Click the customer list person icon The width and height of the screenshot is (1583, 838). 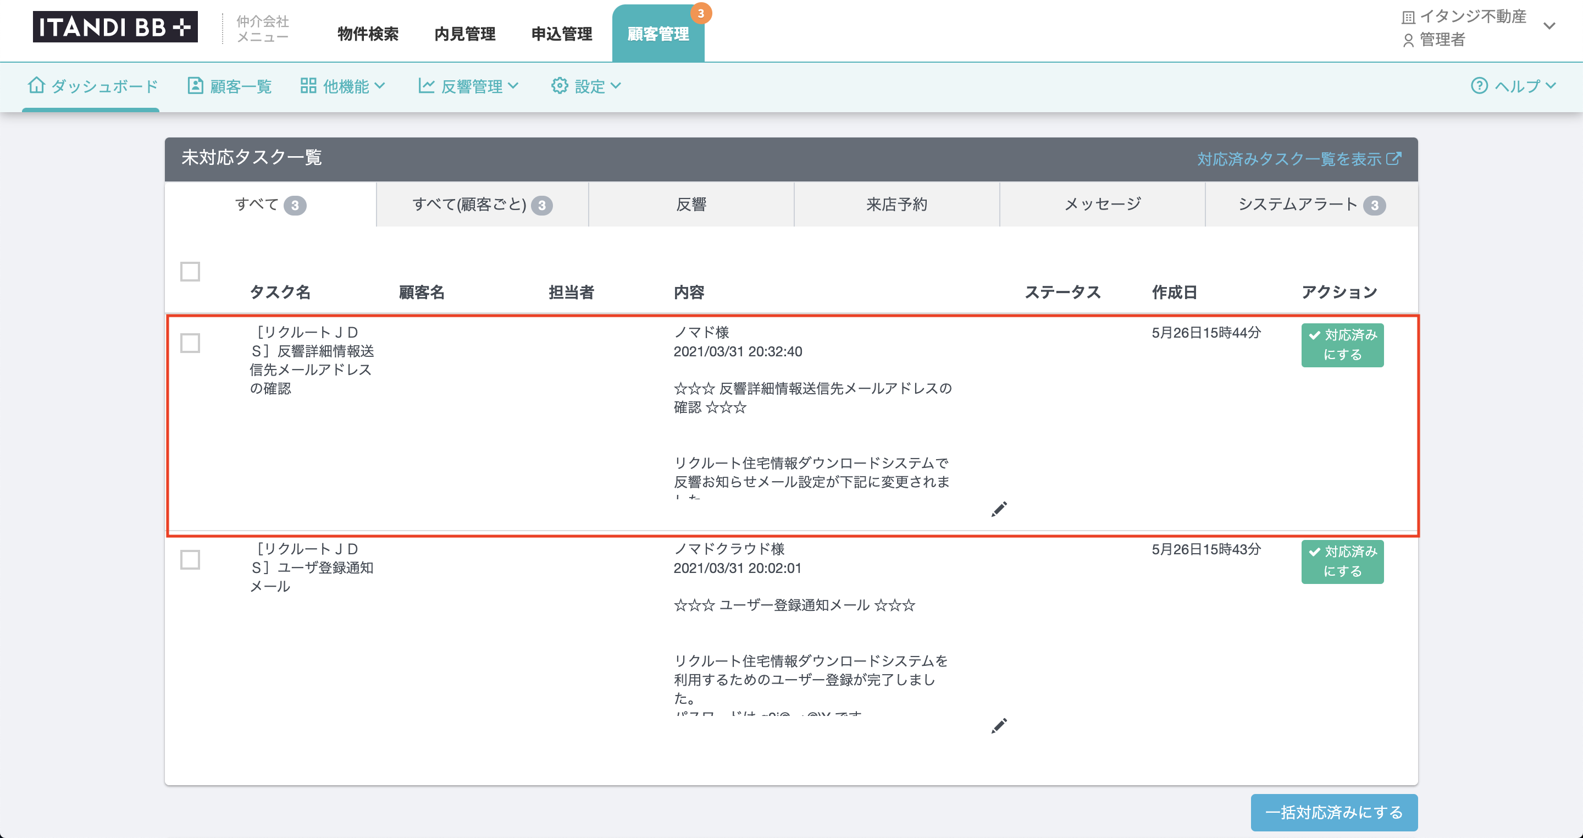196,85
